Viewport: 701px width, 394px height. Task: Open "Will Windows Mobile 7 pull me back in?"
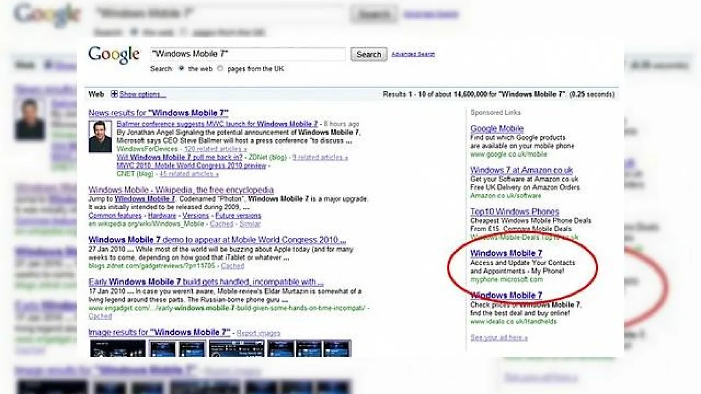click(x=180, y=157)
